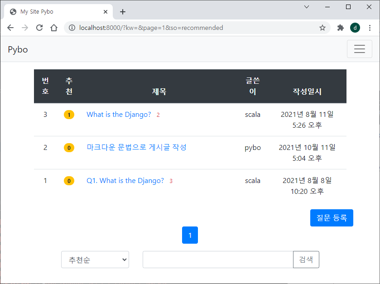Viewport: 380px width, 284px height.
Task: Click the red answer count 3
Action: (x=171, y=181)
